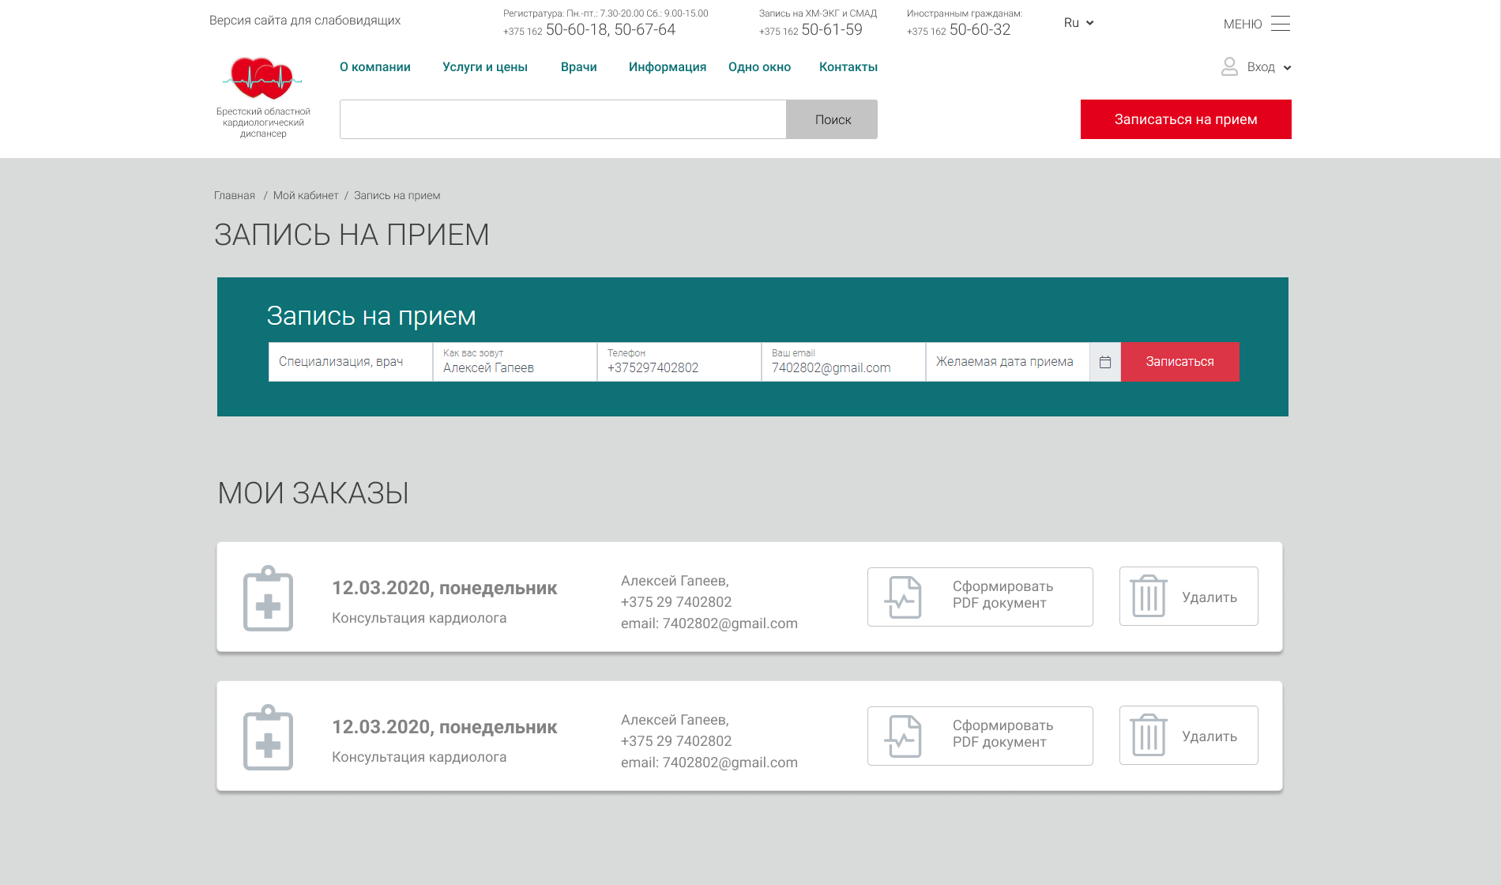
Task: Go to Мой кабинет breadcrumb link
Action: [306, 195]
